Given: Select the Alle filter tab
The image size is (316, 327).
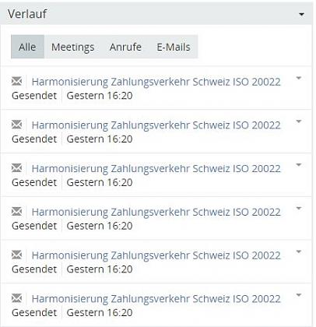Looking at the screenshot, I should (27, 47).
